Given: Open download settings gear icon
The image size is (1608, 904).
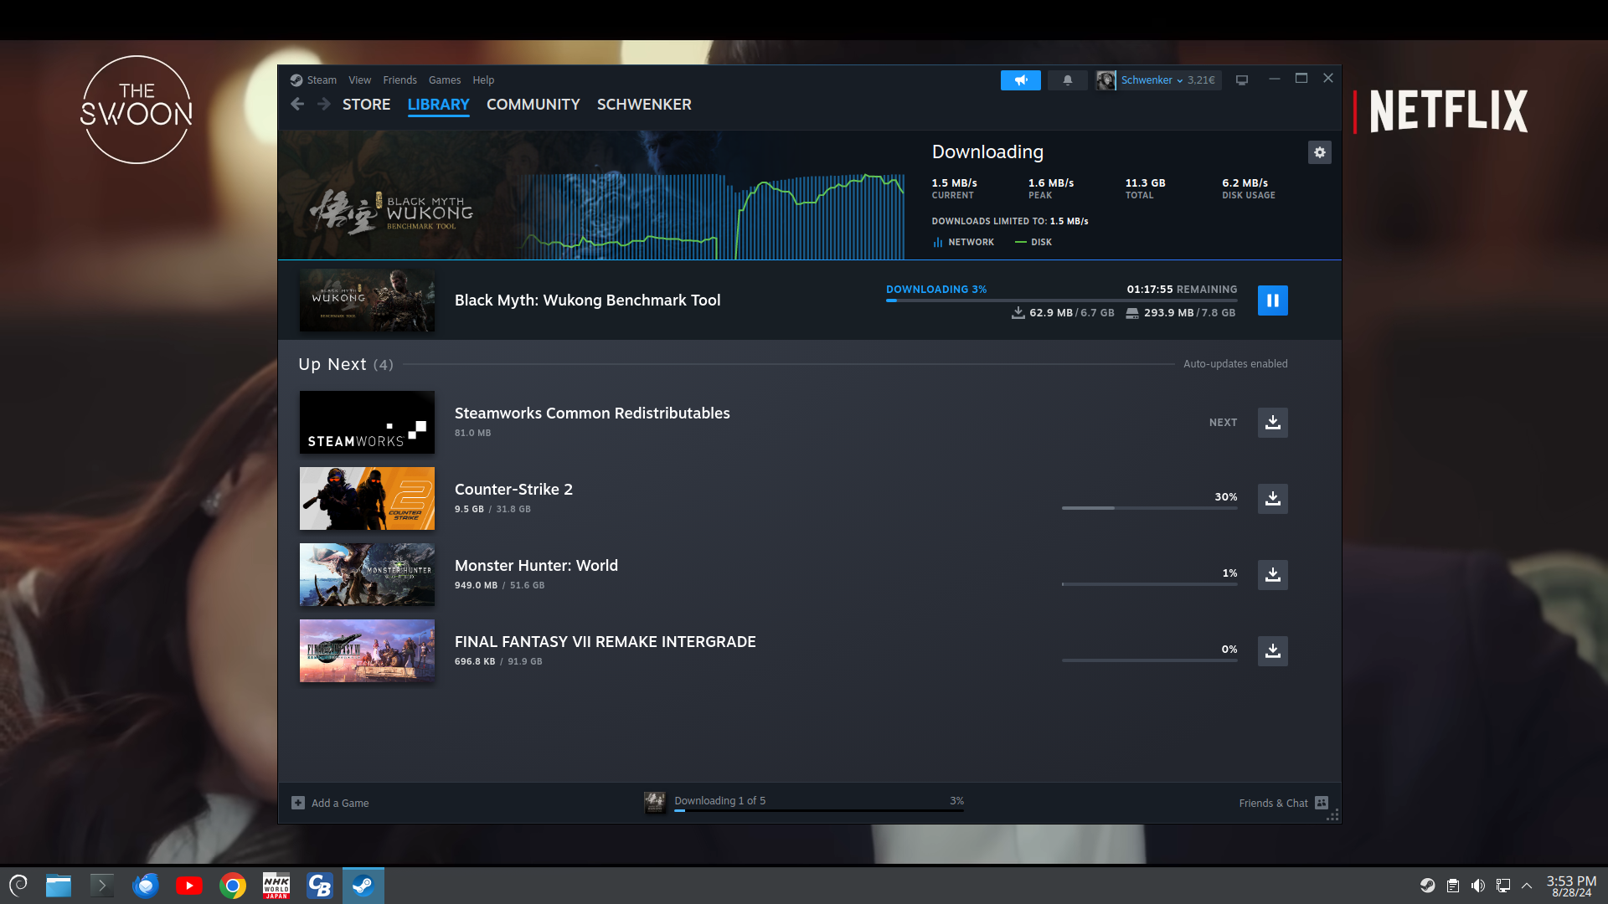Looking at the screenshot, I should (x=1319, y=152).
